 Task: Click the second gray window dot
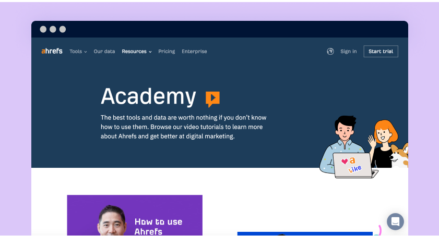pos(53,29)
